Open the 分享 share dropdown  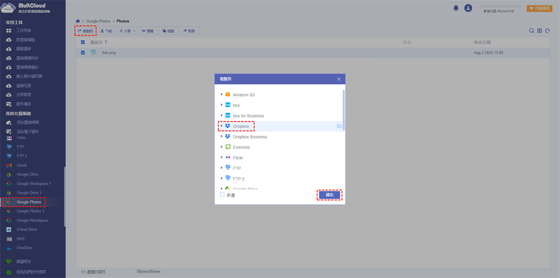pos(127,31)
